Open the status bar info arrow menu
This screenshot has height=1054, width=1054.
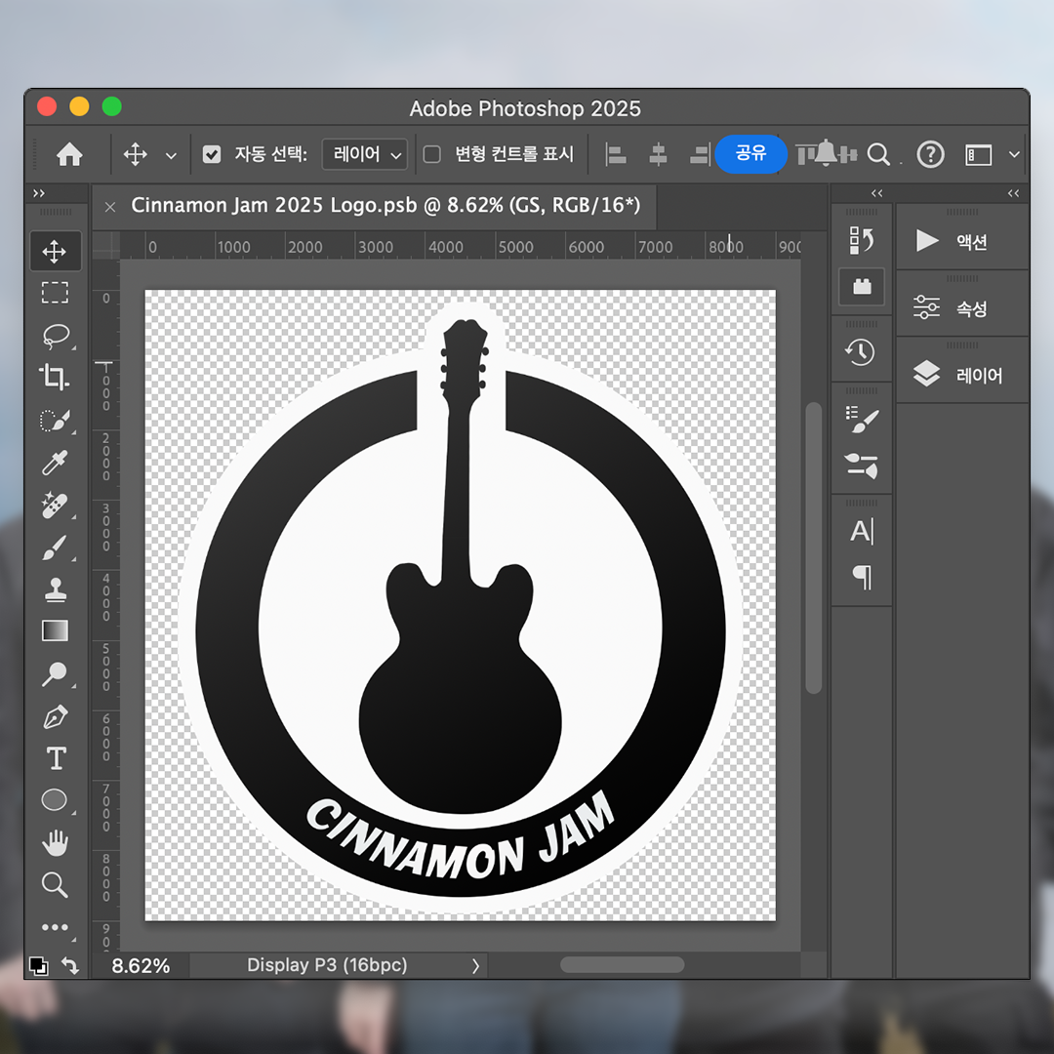pos(476,966)
